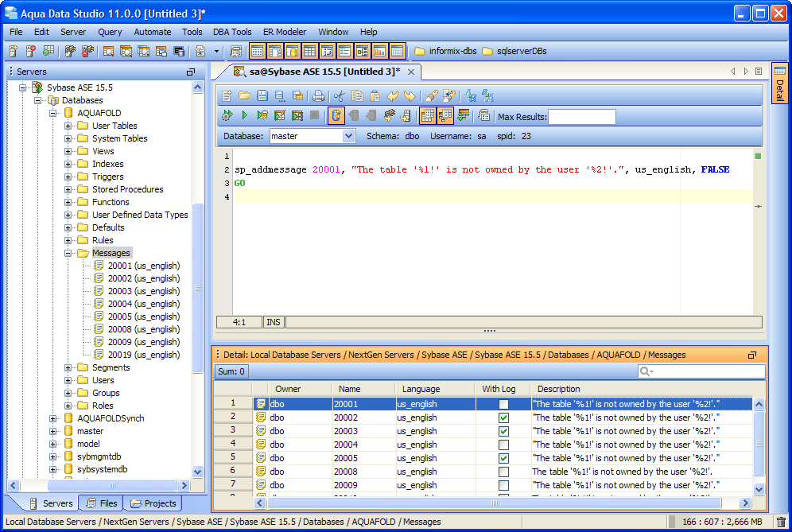Screen dimensions: 792x532
Task: Click the Cut scissors icon
Action: pos(340,95)
